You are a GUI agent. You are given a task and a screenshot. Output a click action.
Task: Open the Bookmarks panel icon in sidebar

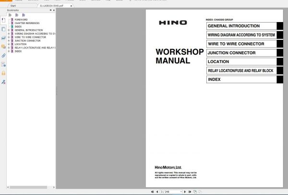[x=3, y=20]
